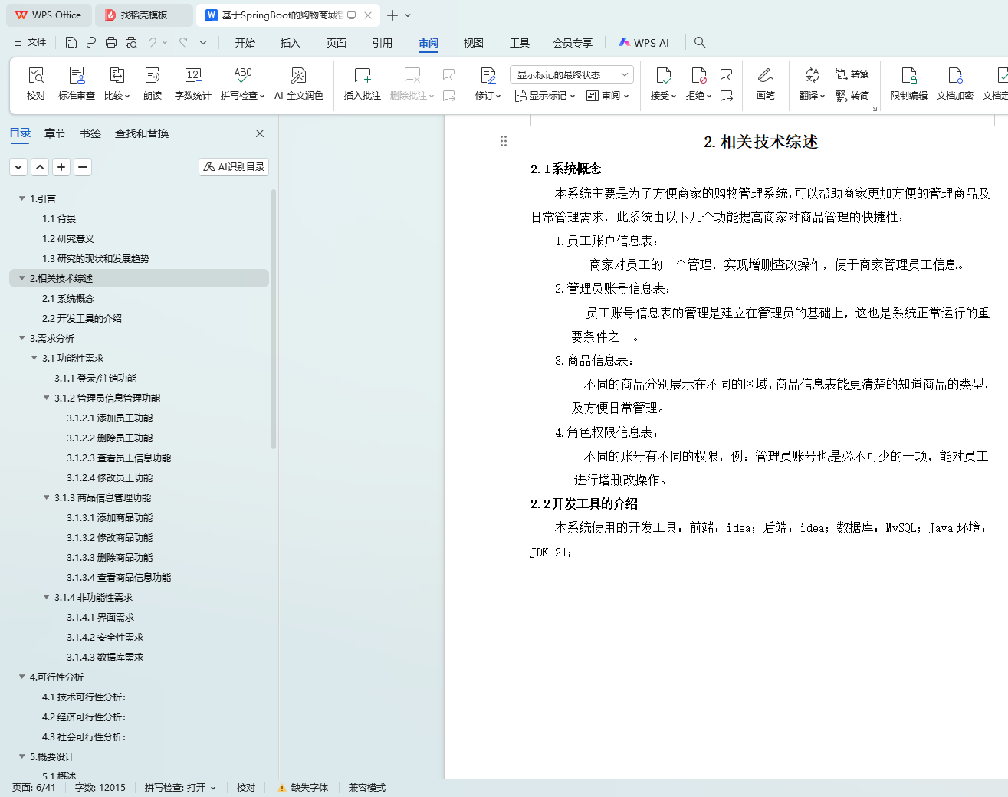Open the 文件 menu button
Viewport: 1008px width, 797px height.
coord(31,43)
